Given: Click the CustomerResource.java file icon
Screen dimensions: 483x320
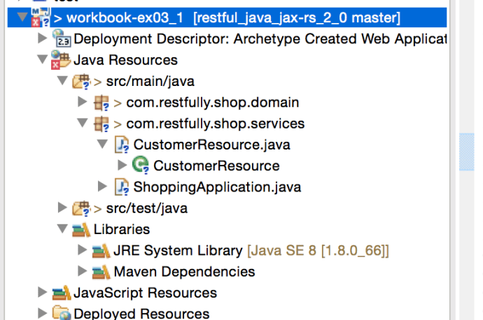Looking at the screenshot, I should pos(122,145).
